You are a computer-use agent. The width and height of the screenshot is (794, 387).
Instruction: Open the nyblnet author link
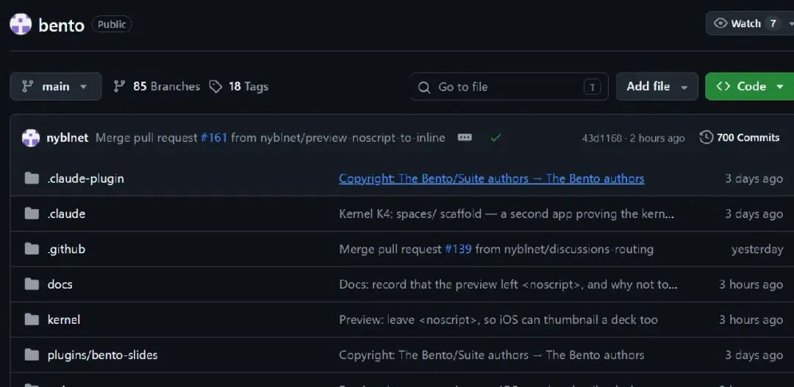68,137
